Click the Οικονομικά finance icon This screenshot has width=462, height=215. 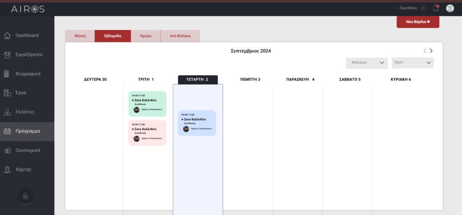tap(7, 151)
